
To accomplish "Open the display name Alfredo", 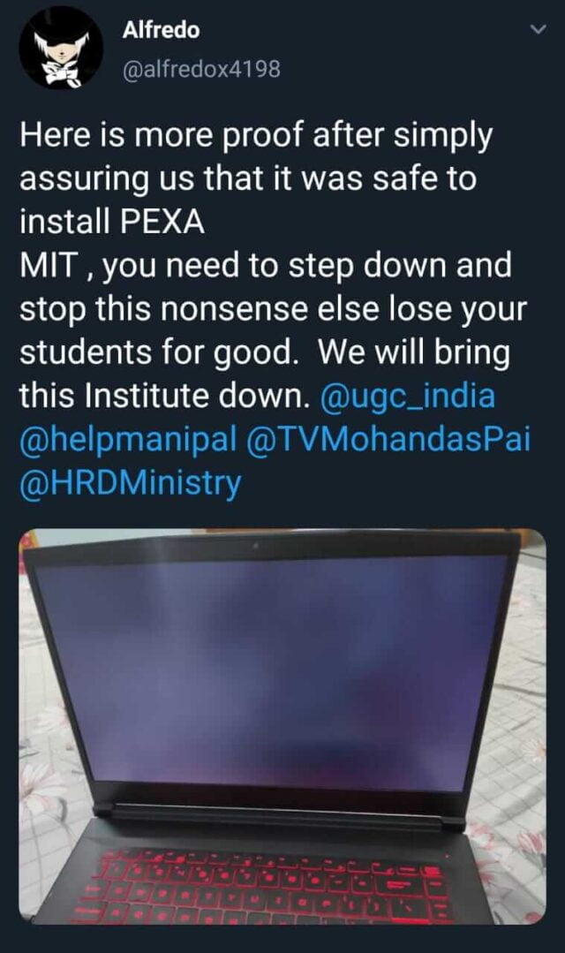I will pyautogui.click(x=161, y=30).
